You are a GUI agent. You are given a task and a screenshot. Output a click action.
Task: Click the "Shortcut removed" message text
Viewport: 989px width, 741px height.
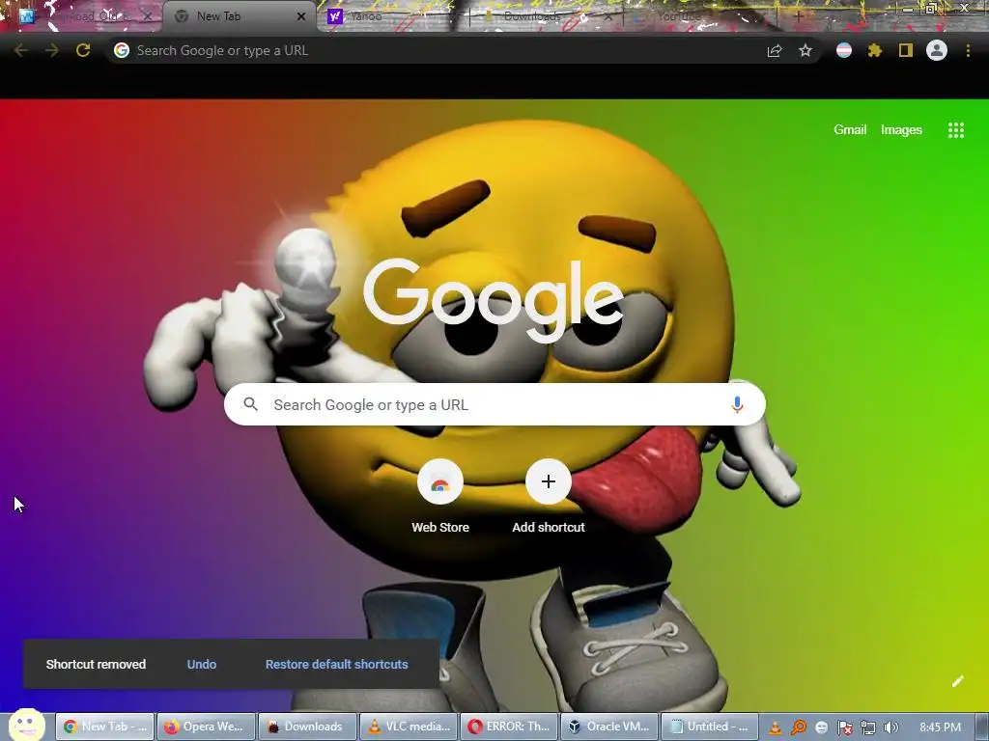coord(96,664)
